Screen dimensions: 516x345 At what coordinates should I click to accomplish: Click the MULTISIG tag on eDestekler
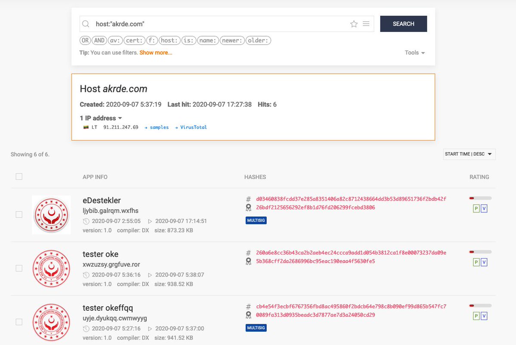(256, 220)
